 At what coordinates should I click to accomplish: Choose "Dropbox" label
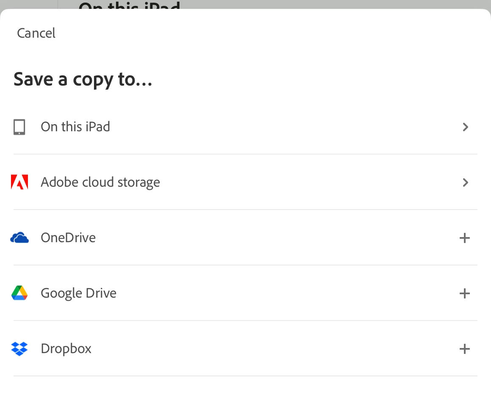(66, 348)
